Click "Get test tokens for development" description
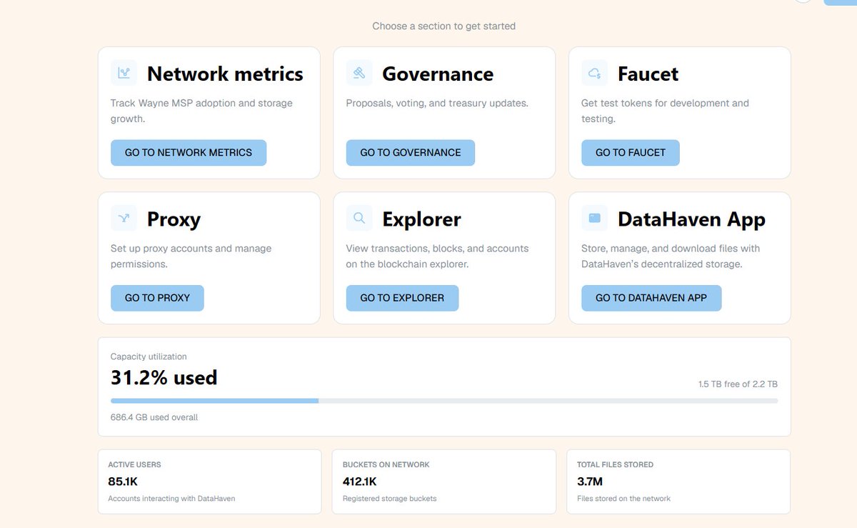Screen dimensions: 857x528 click(665, 111)
